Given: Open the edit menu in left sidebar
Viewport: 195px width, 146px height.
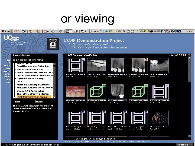Looking at the screenshot, I should [8, 63].
